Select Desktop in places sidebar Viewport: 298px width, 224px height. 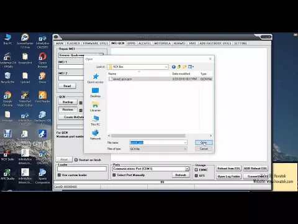click(95, 93)
